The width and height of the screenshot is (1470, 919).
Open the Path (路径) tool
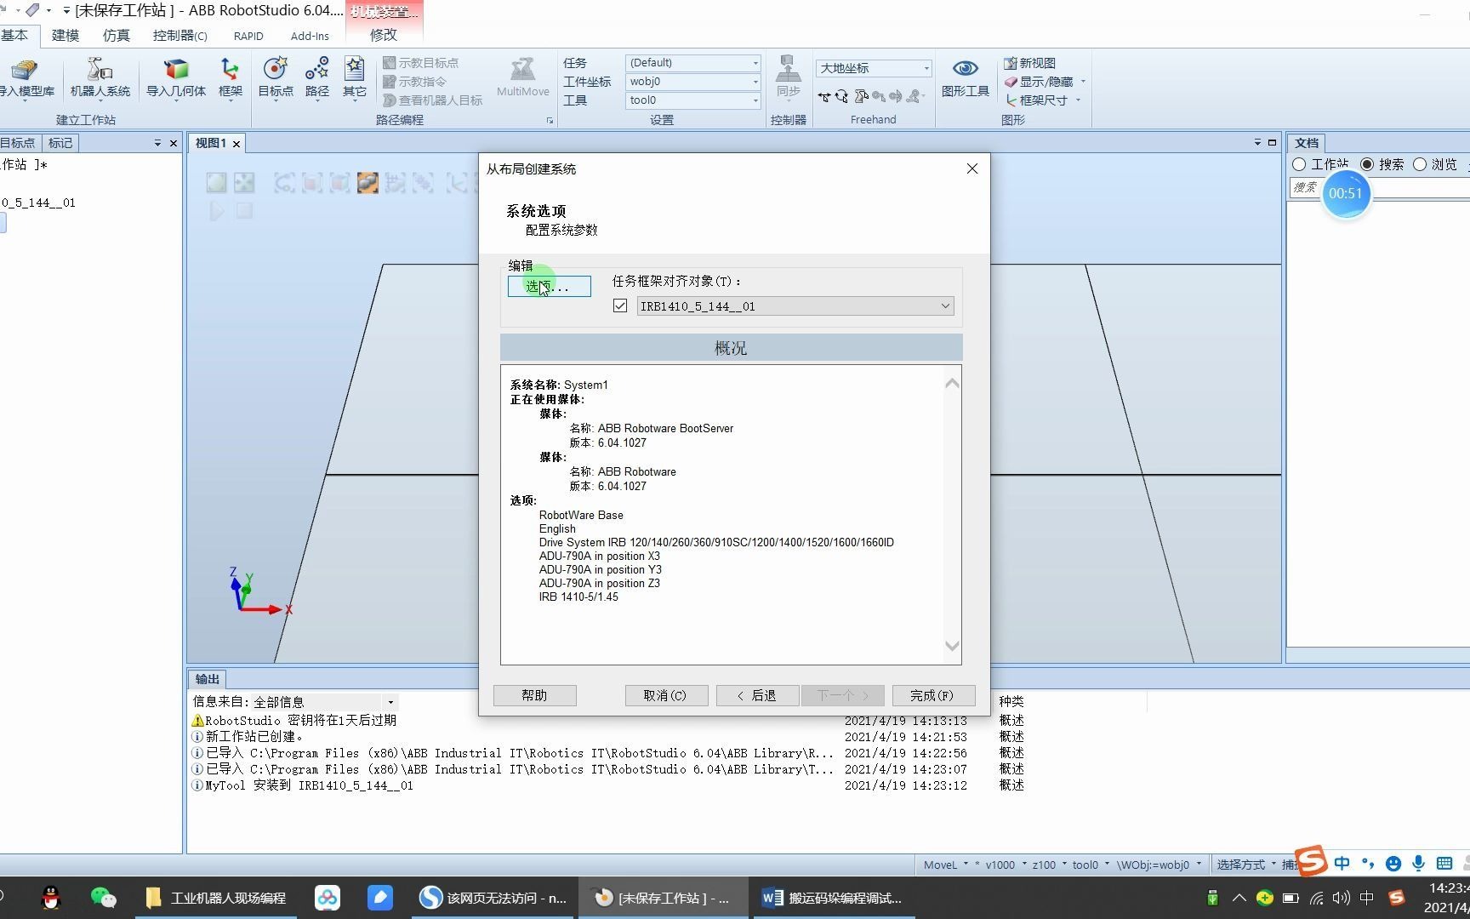click(317, 78)
